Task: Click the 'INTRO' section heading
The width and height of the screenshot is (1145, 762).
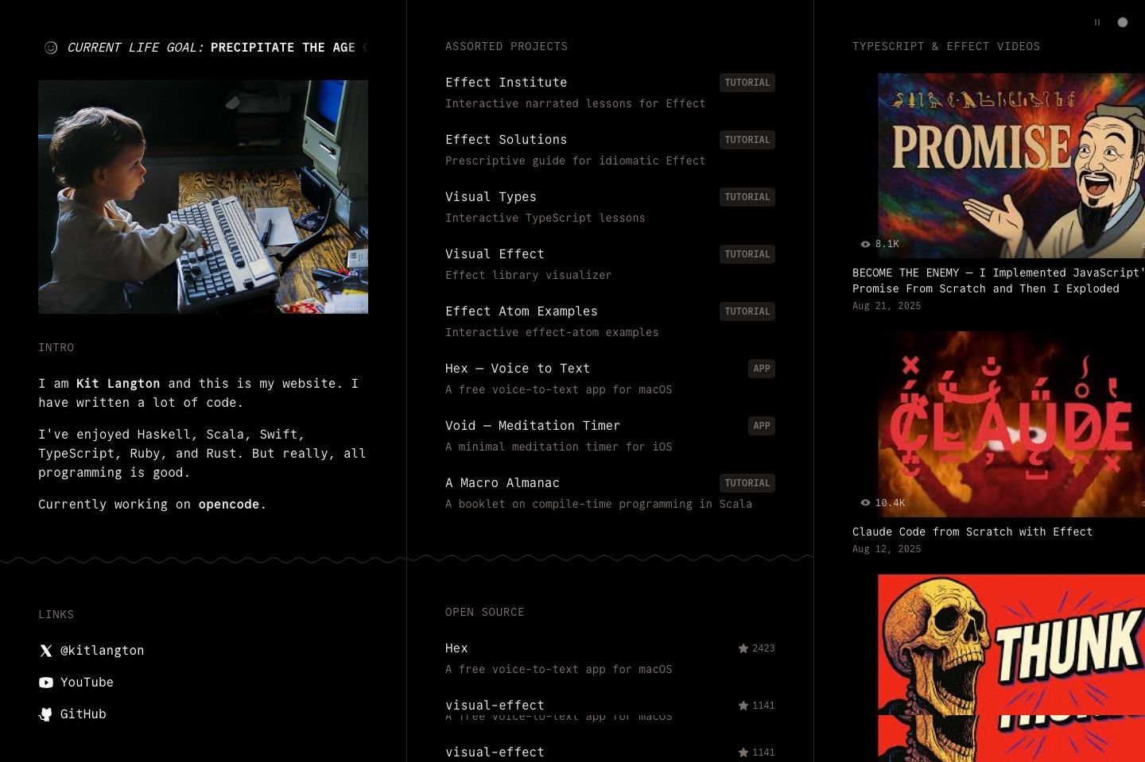Action: coord(56,348)
